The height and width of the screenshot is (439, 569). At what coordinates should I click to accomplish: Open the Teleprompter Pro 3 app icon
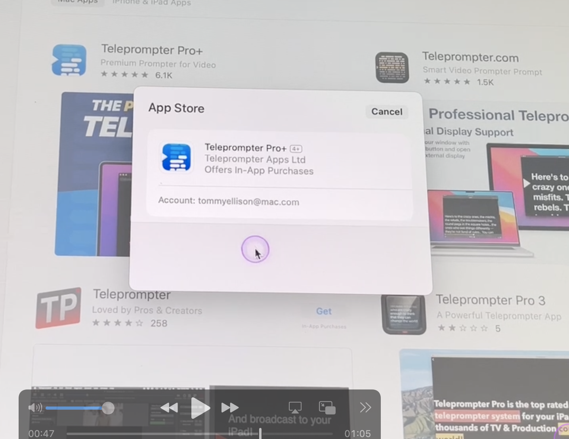403,315
